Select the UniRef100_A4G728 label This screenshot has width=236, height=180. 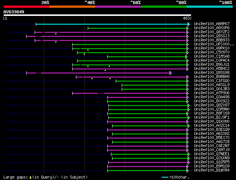[x=212, y=142]
